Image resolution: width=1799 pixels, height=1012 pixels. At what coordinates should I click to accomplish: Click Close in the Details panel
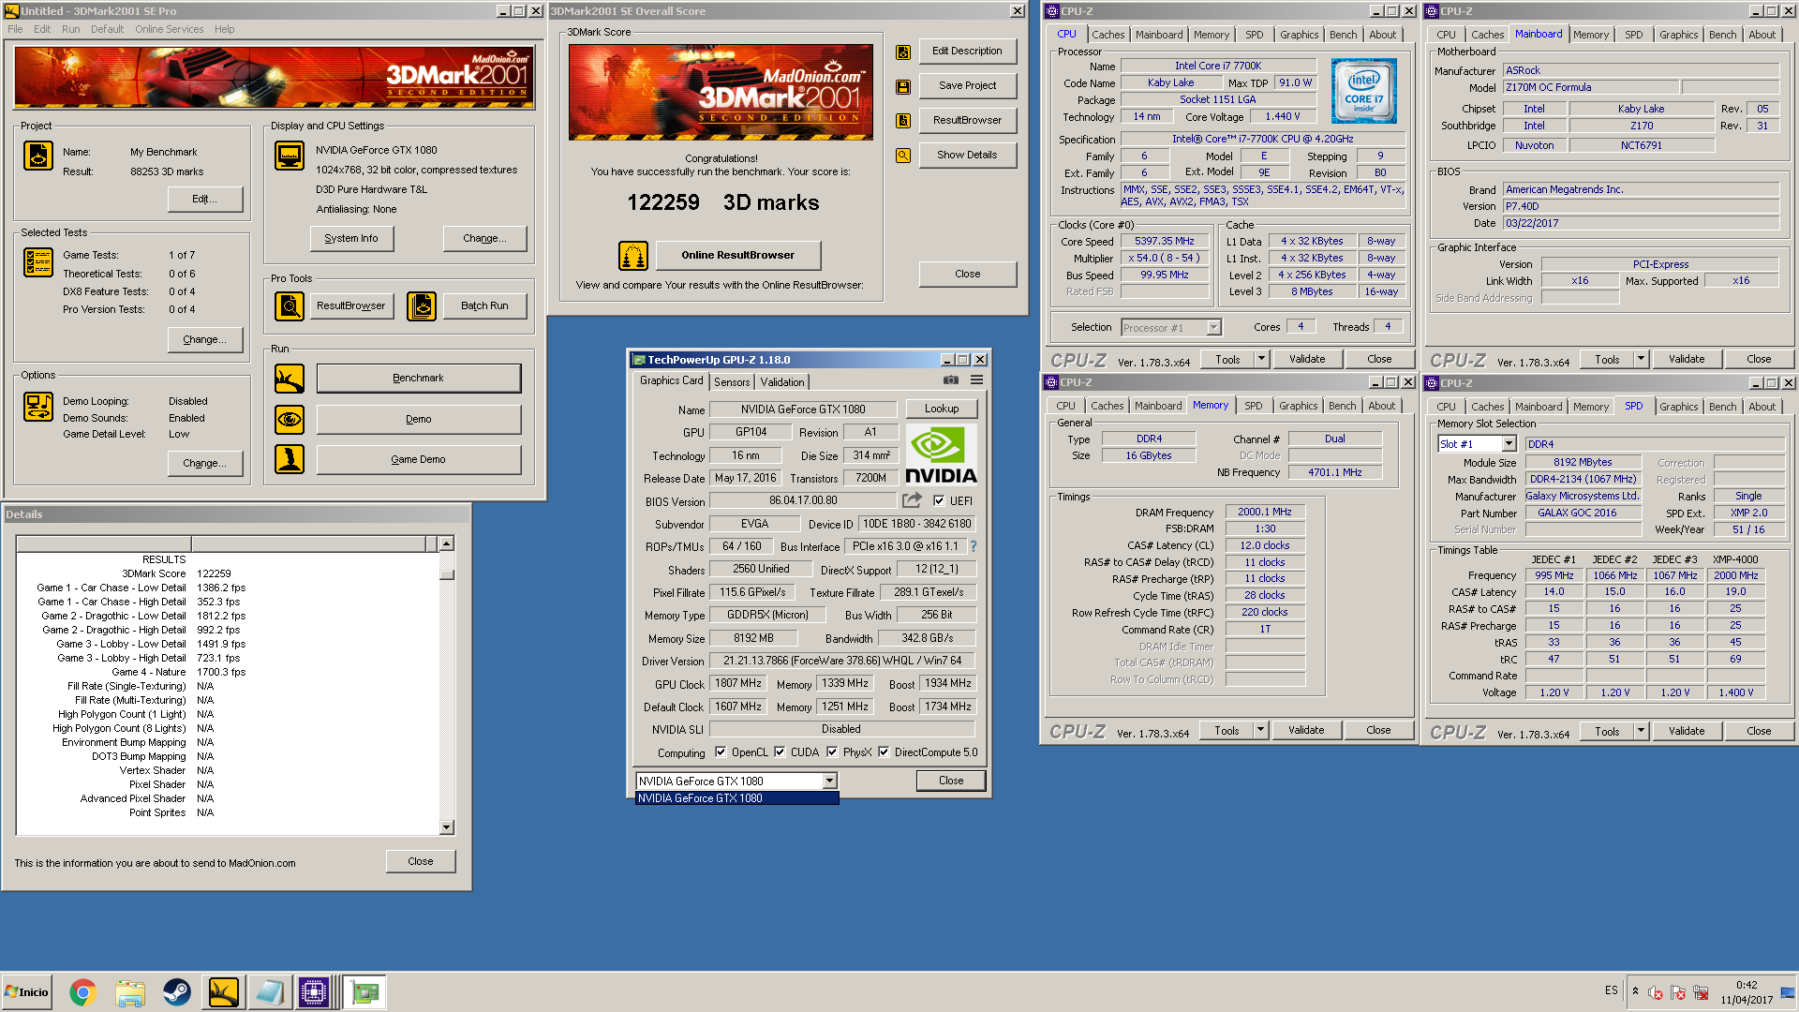click(421, 861)
